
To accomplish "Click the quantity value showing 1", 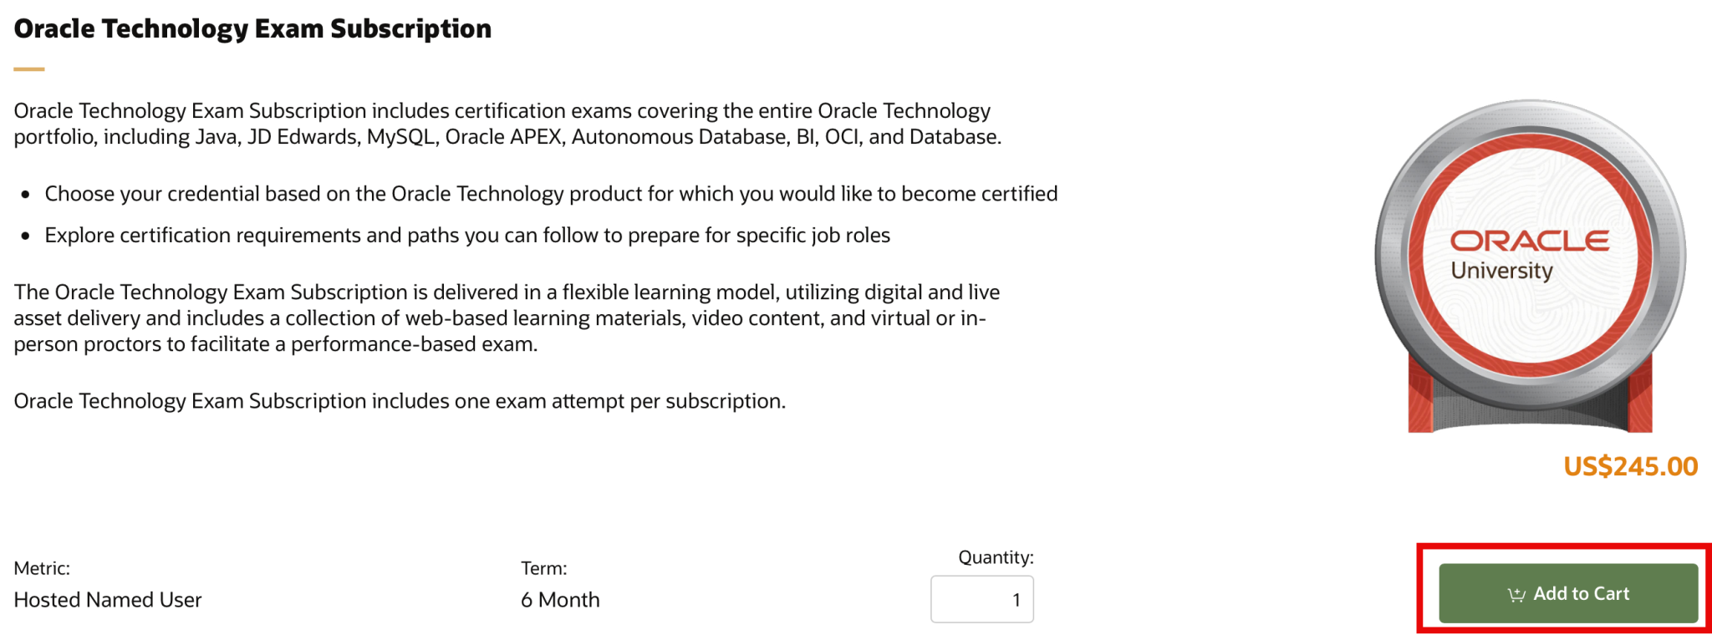I will point(1015,599).
